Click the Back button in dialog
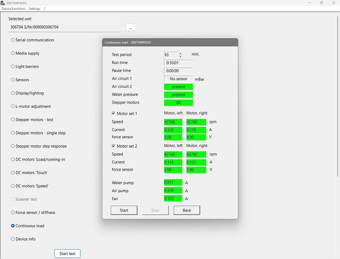The width and height of the screenshot is (340, 259). pos(187,210)
